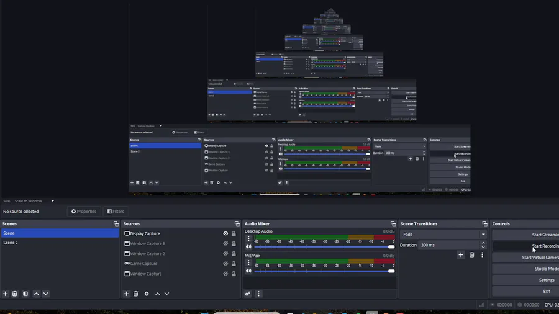Select the Game Capture source row
This screenshot has width=559, height=314.
[x=180, y=264]
